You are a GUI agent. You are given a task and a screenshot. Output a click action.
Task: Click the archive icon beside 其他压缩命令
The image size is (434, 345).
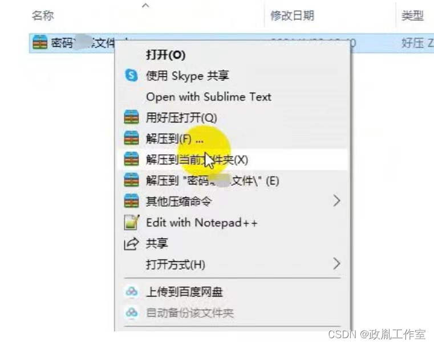click(131, 201)
